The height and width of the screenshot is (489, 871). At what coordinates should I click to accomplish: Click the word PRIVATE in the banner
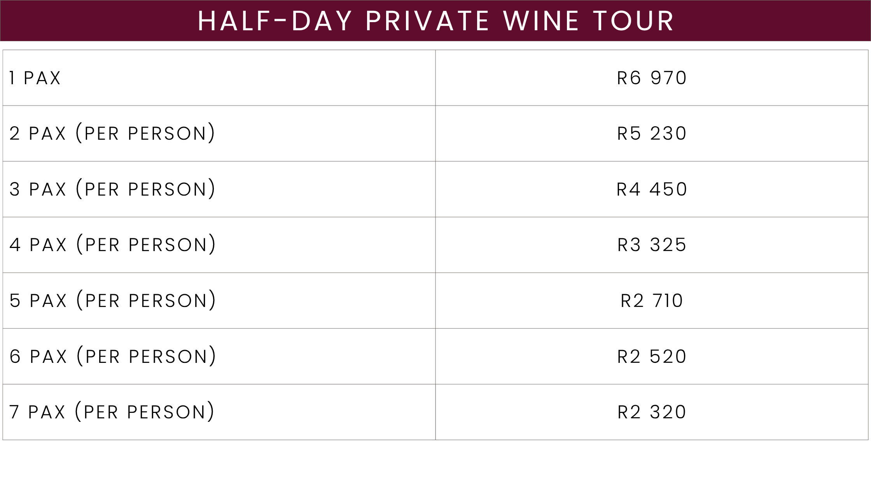[427, 21]
